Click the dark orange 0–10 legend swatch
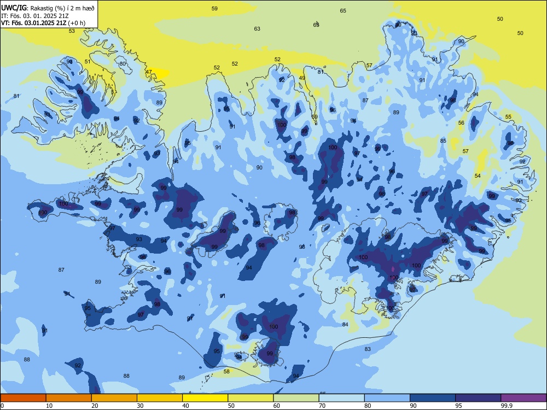Image resolution: width=547 pixels, height=410 pixels. coord(23,398)
